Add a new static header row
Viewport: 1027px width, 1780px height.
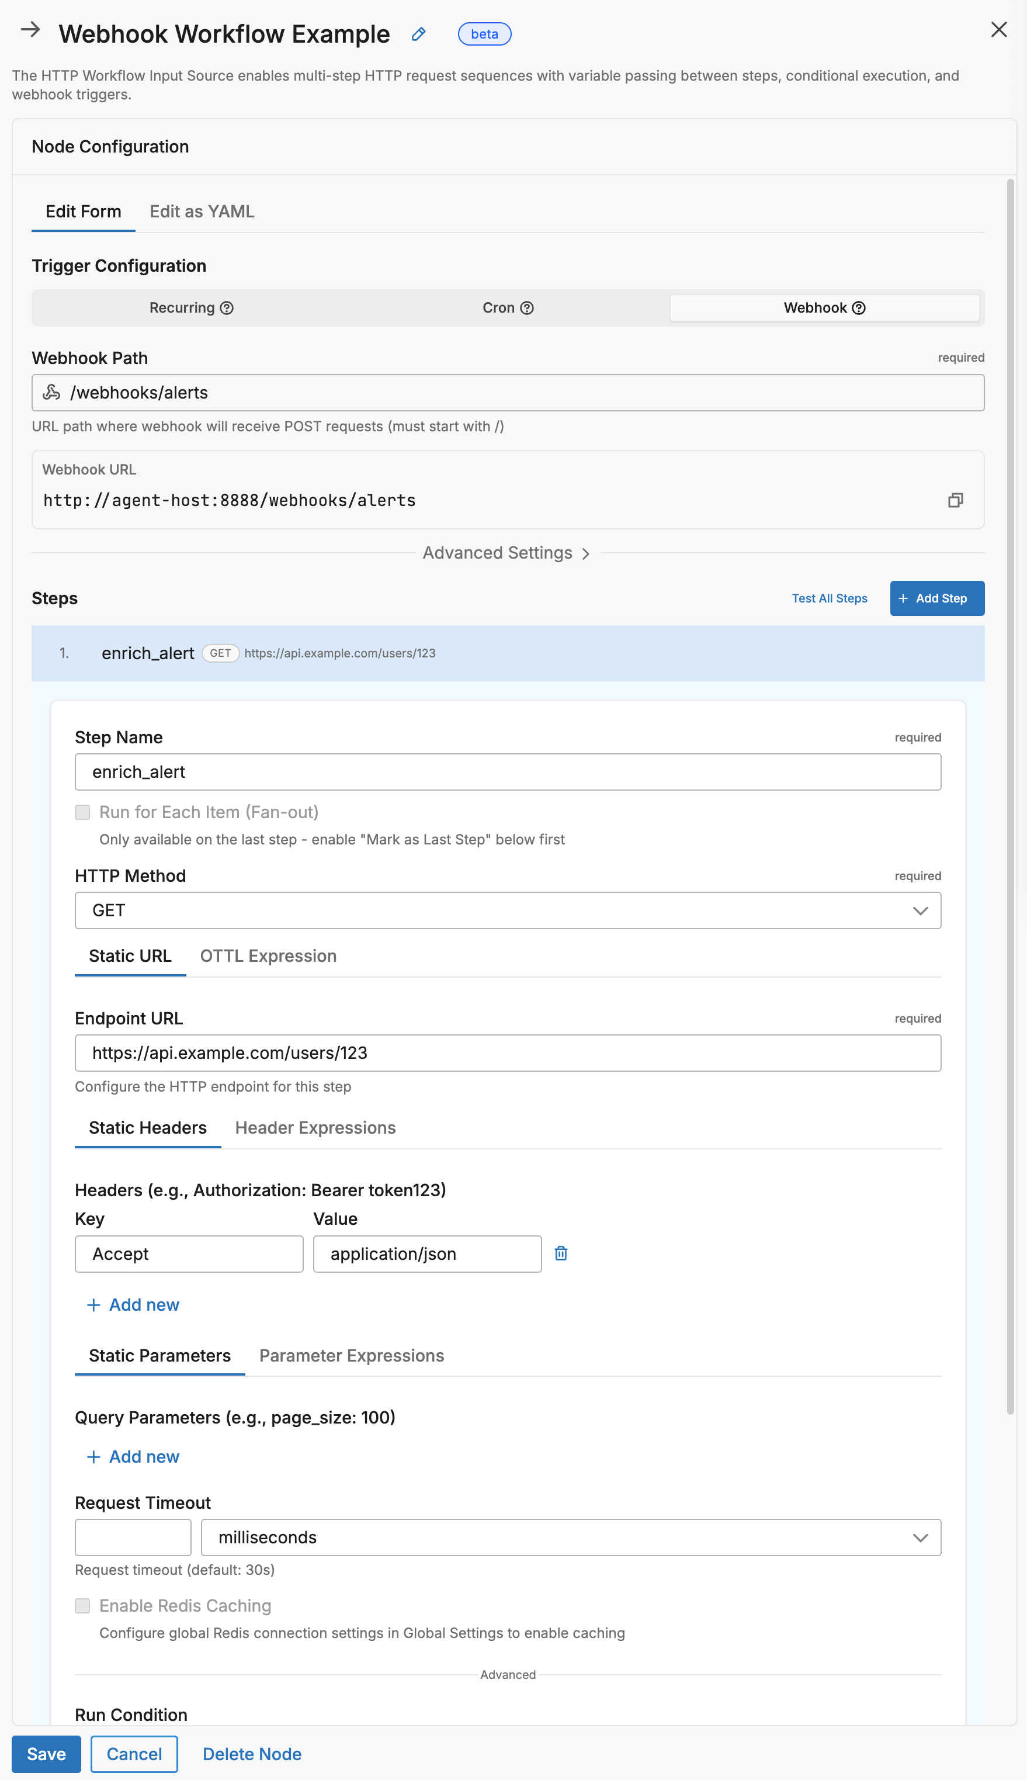(x=133, y=1304)
